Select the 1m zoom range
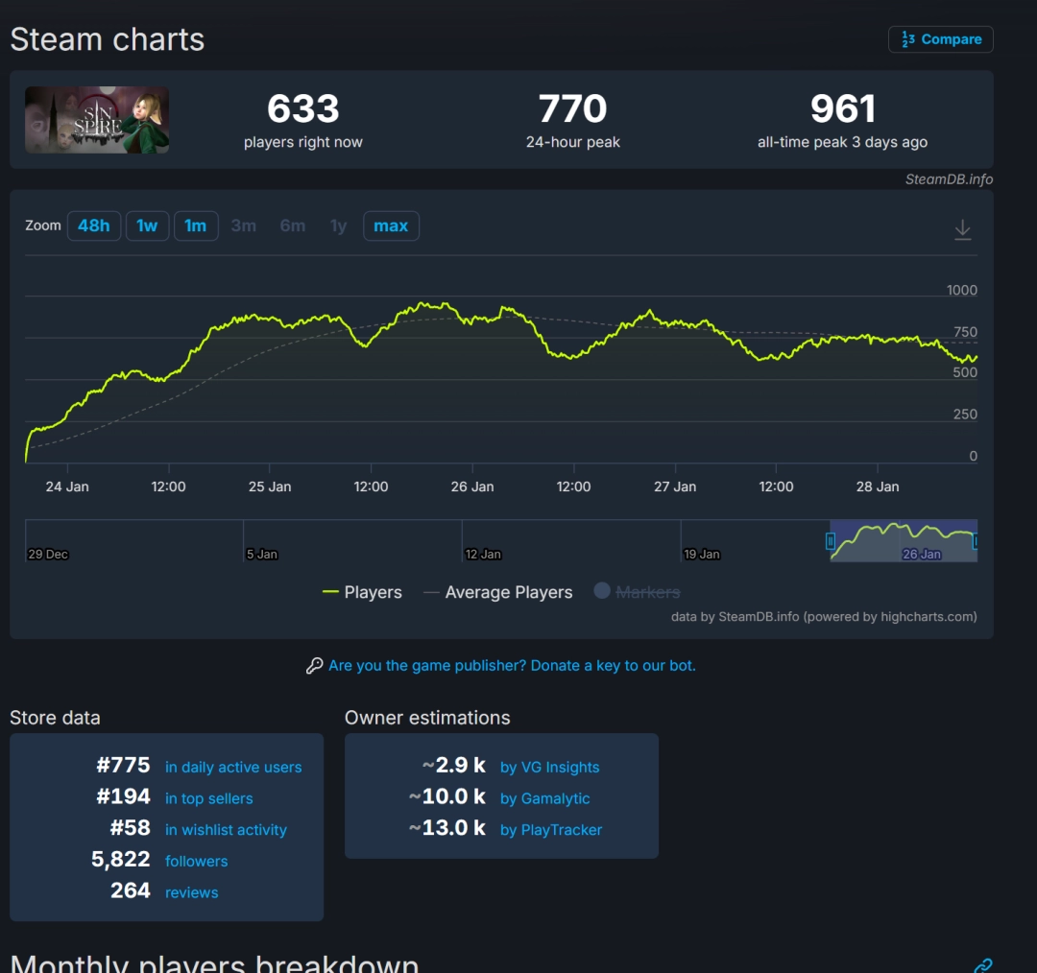1037x973 pixels. pyautogui.click(x=196, y=225)
